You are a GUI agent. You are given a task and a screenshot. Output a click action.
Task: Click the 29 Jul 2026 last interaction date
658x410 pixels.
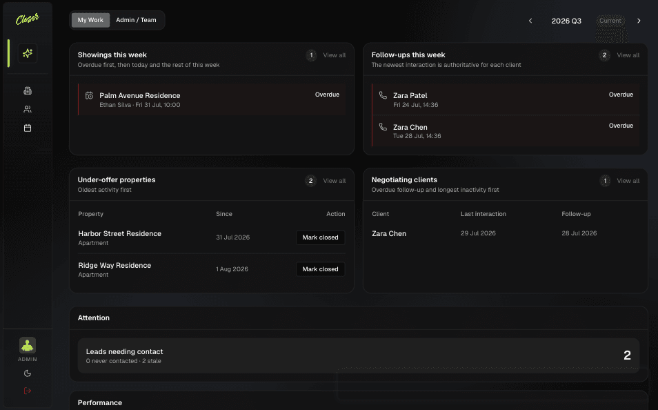(x=478, y=233)
